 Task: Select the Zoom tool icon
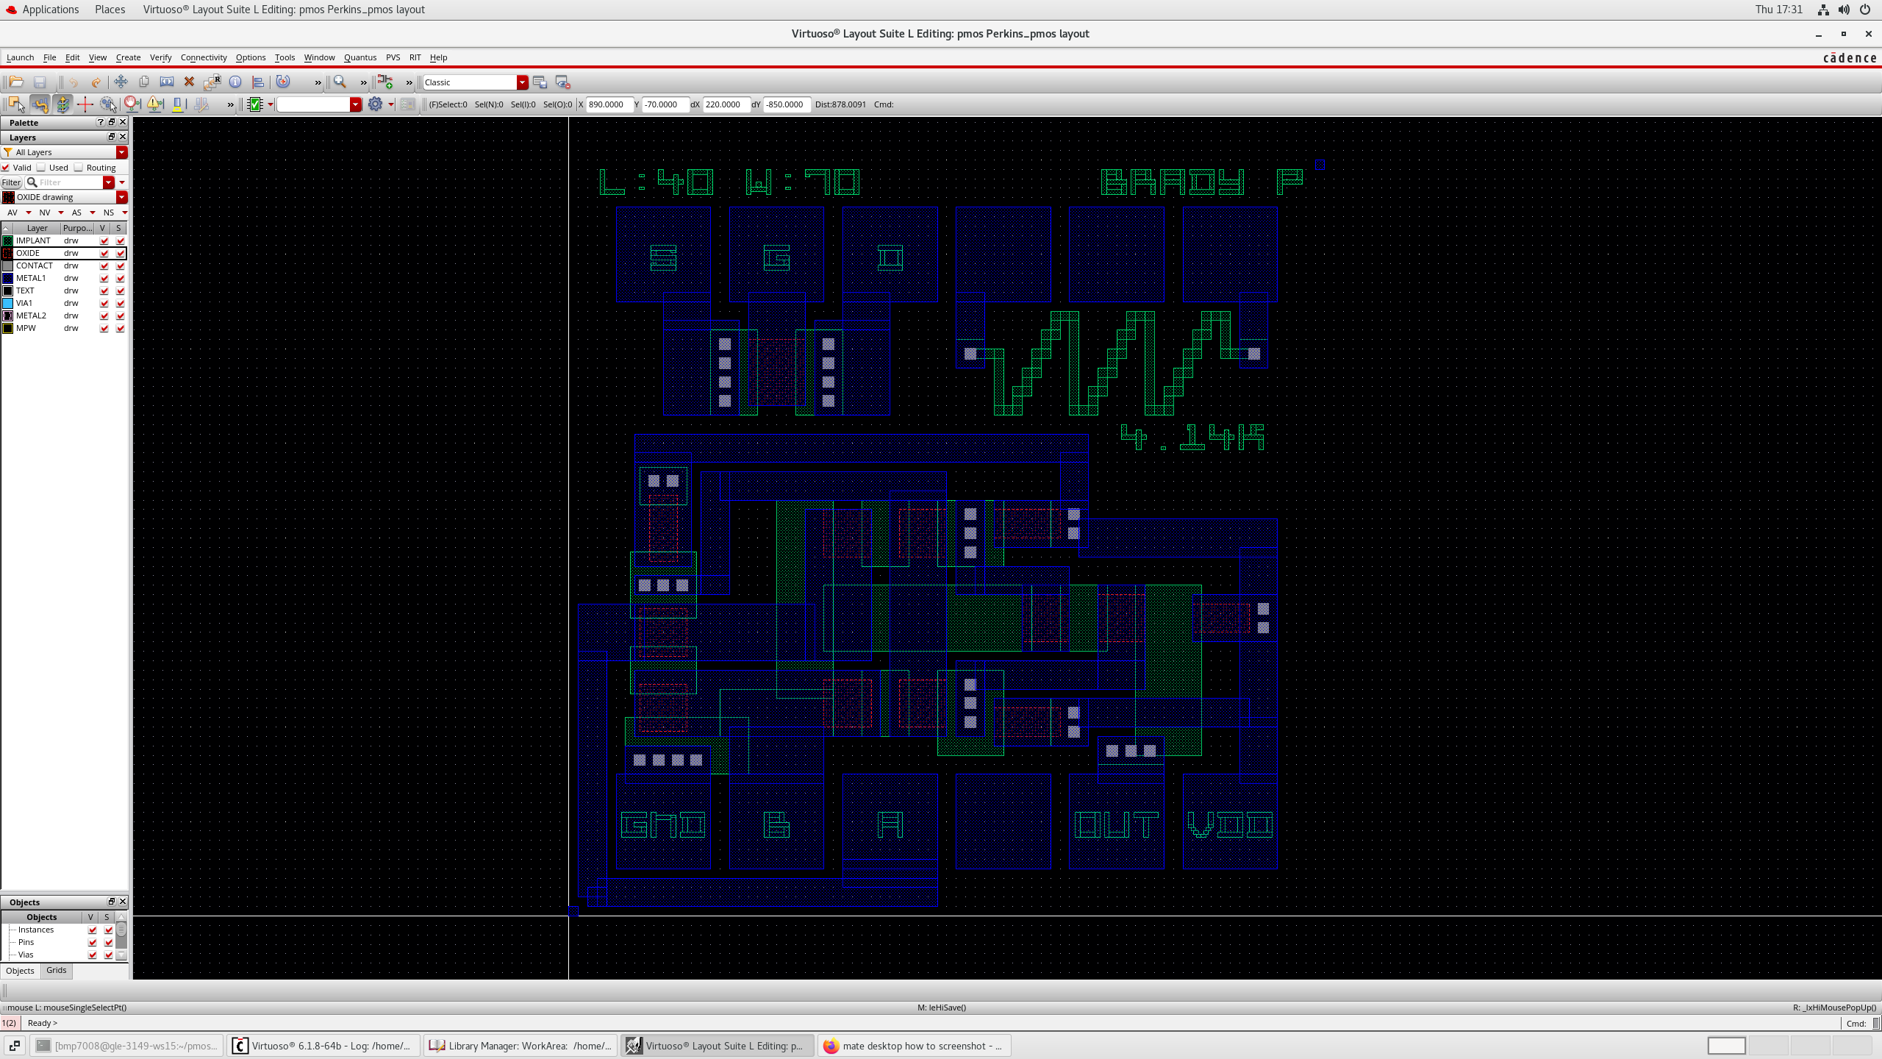pyautogui.click(x=340, y=82)
